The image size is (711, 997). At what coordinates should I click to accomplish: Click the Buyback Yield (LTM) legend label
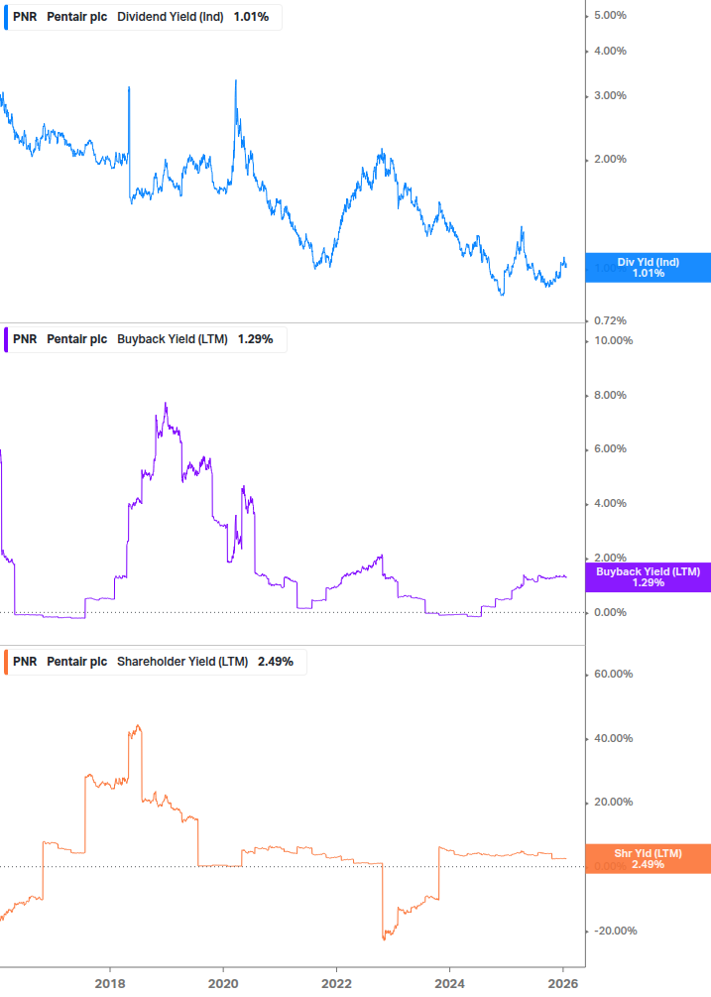coord(173,339)
